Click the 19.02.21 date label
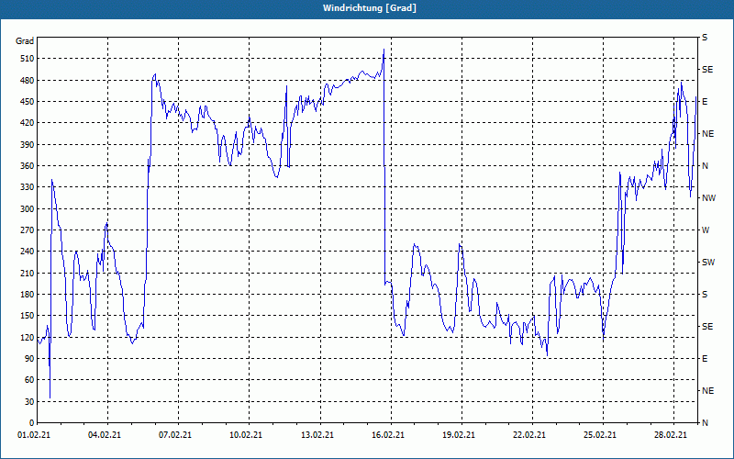Image resolution: width=734 pixels, height=459 pixels. 459,434
